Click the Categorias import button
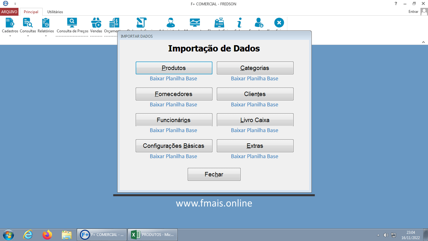 (x=255, y=68)
